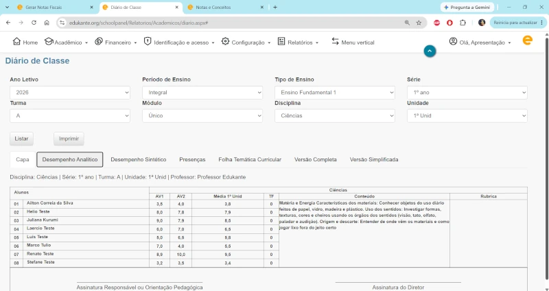The image size is (549, 291).
Task: Click the zoom magnifier icon in the address bar
Action: 407,23
